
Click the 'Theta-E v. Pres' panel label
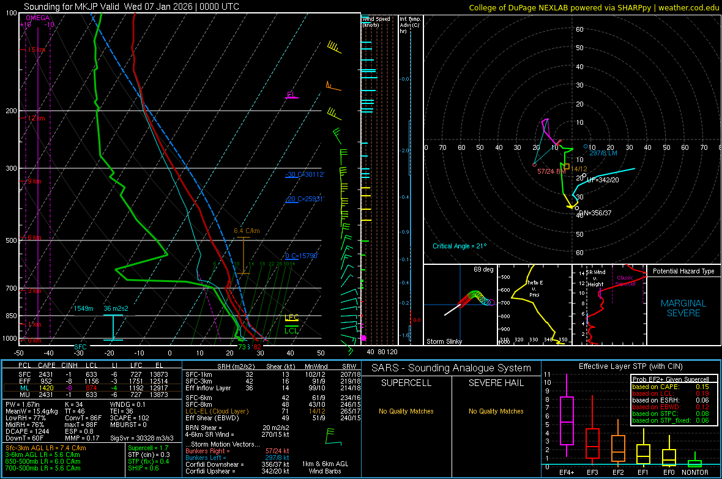pos(534,289)
